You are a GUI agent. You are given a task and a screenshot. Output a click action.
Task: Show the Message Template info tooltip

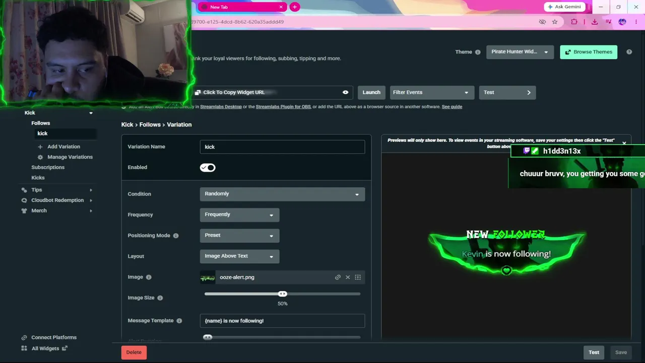pos(179,321)
